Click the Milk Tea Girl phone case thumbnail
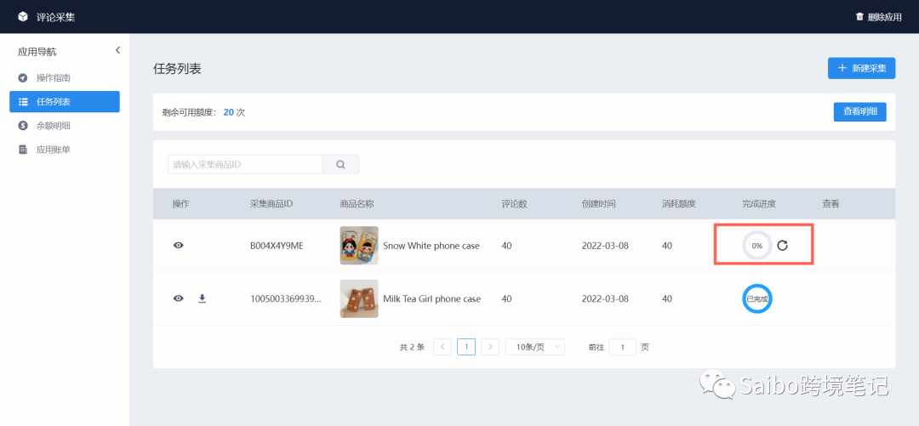This screenshot has height=426, width=919. [x=359, y=298]
